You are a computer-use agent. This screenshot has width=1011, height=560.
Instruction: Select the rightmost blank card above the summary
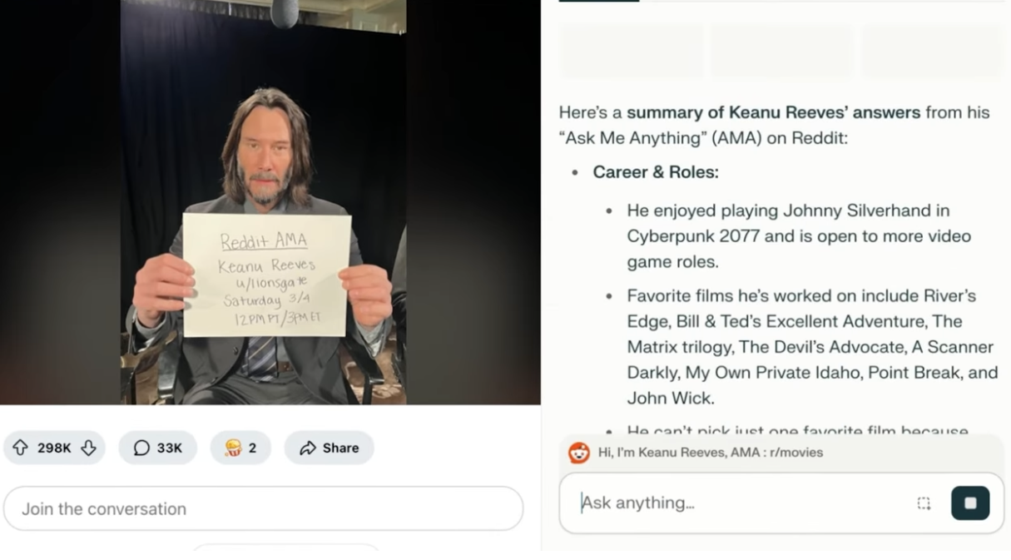point(932,52)
